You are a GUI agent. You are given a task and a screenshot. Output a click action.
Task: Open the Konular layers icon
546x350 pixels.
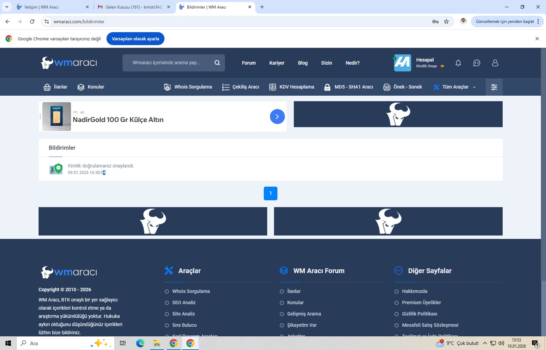pyautogui.click(x=81, y=87)
